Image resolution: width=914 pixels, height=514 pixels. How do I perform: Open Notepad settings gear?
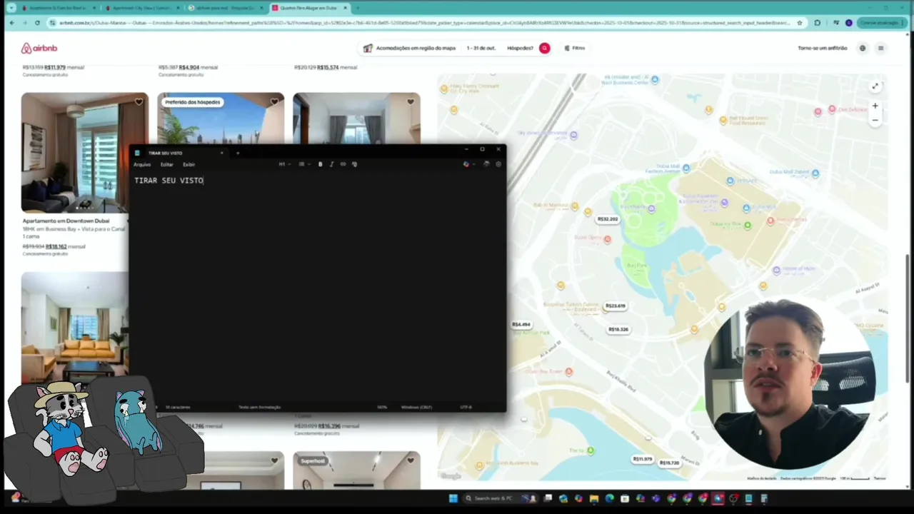[498, 164]
